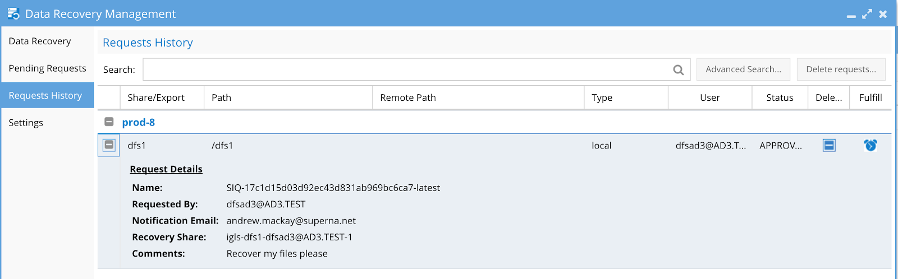The width and height of the screenshot is (898, 279).
Task: Click the Status column header
Action: tap(780, 97)
